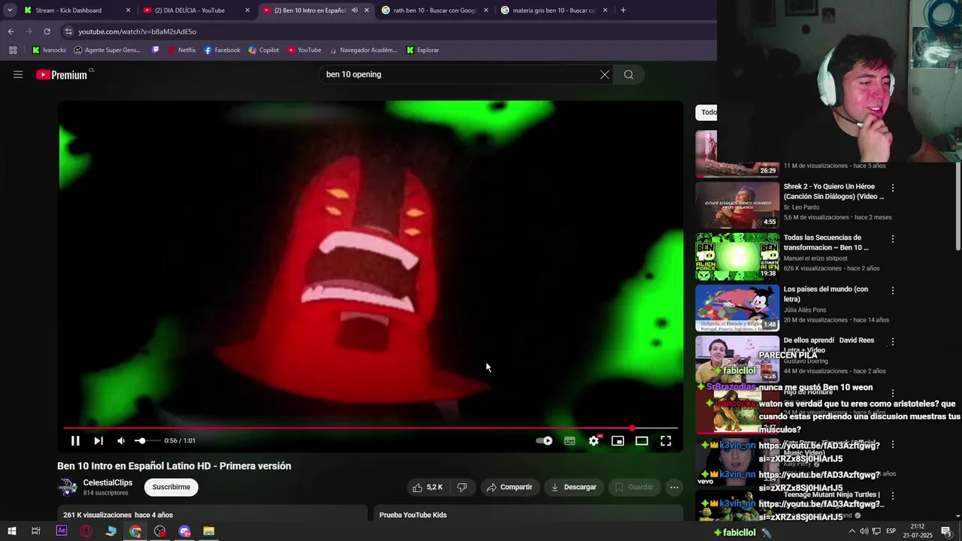Show hidden system tray icons
This screenshot has width=962, height=541.
click(x=852, y=531)
